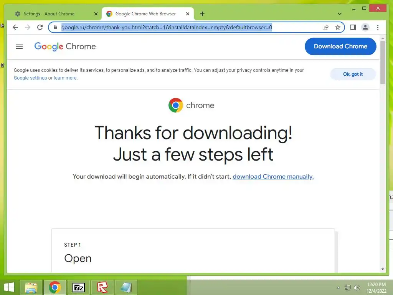Maximize the Chrome window
Viewport: 393px width, 295px height.
[364, 8]
